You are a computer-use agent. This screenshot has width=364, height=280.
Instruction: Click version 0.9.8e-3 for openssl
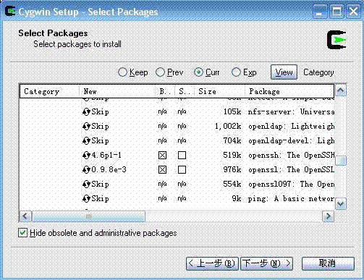pyautogui.click(x=109, y=169)
